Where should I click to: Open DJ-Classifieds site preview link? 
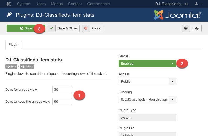pos(171,4)
